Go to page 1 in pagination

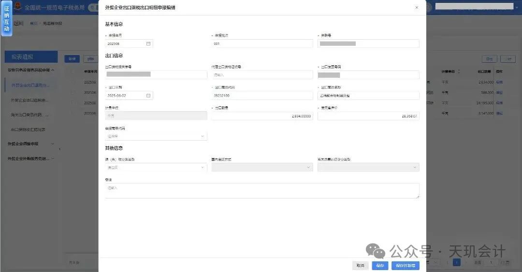tap(457, 262)
